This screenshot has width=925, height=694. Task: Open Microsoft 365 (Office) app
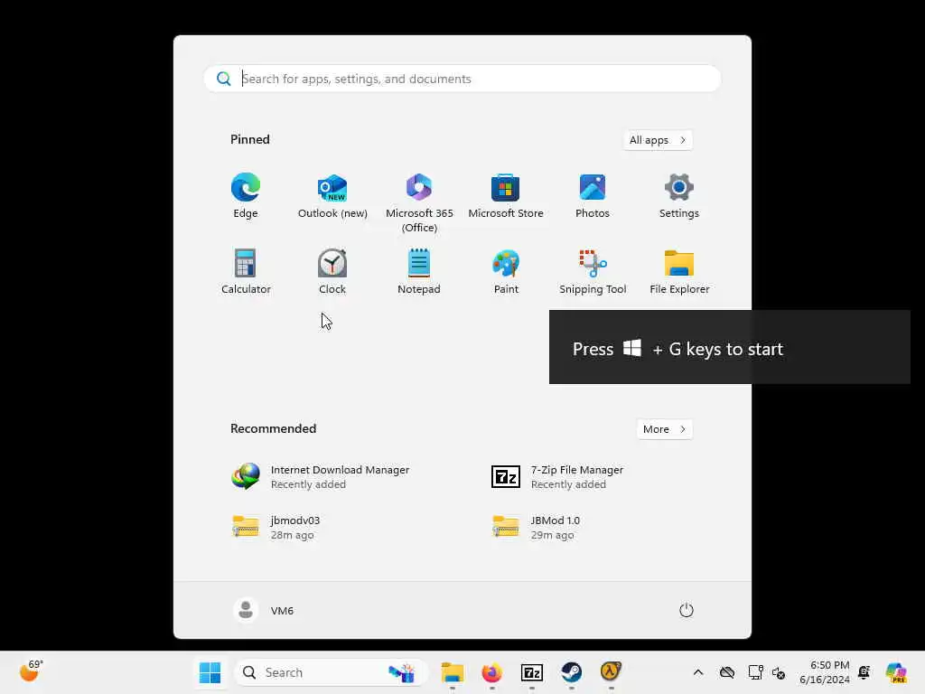pyautogui.click(x=419, y=203)
